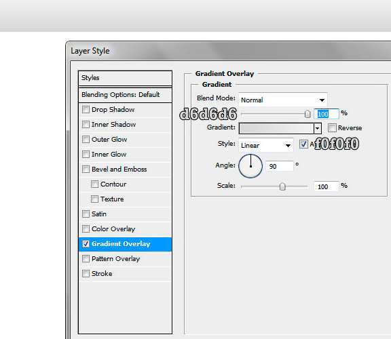Open the gradient picker dropdown arrow
The height and width of the screenshot is (339, 391).
point(317,129)
